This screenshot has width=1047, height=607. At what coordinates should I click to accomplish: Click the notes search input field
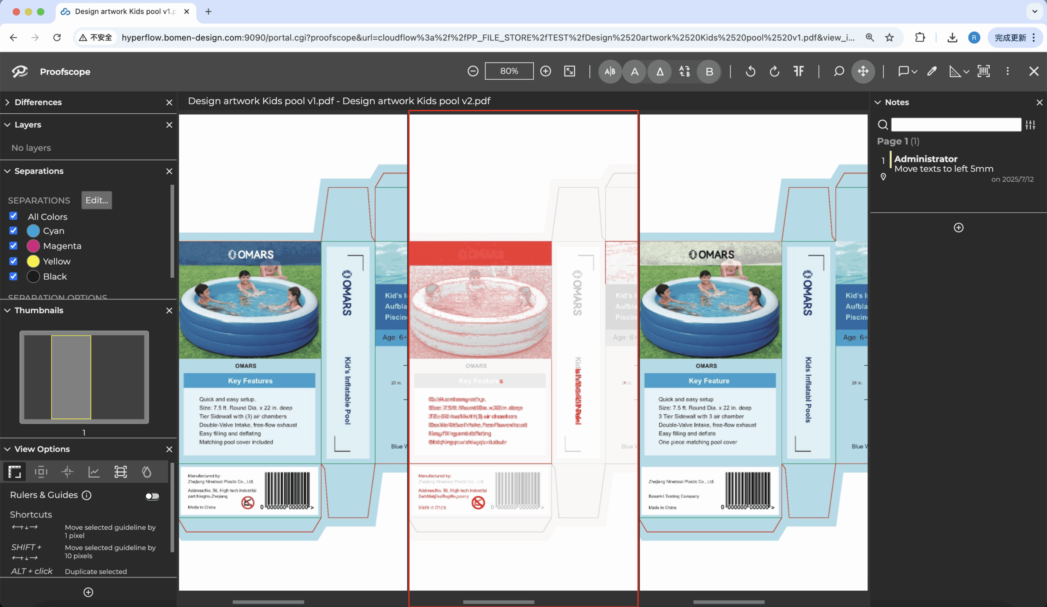[956, 125]
